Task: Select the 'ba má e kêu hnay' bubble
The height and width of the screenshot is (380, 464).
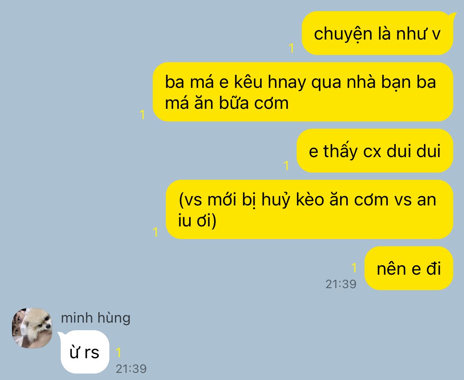Action: tap(303, 92)
